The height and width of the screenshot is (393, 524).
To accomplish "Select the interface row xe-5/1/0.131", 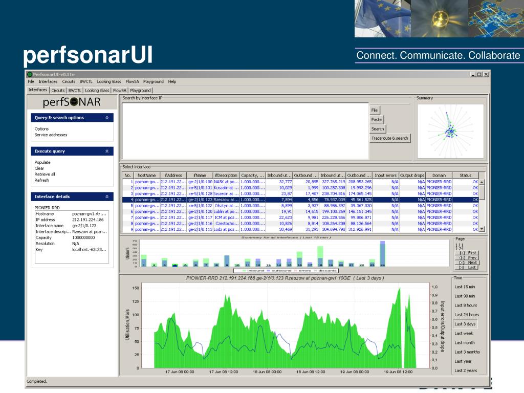I will click(x=300, y=188).
